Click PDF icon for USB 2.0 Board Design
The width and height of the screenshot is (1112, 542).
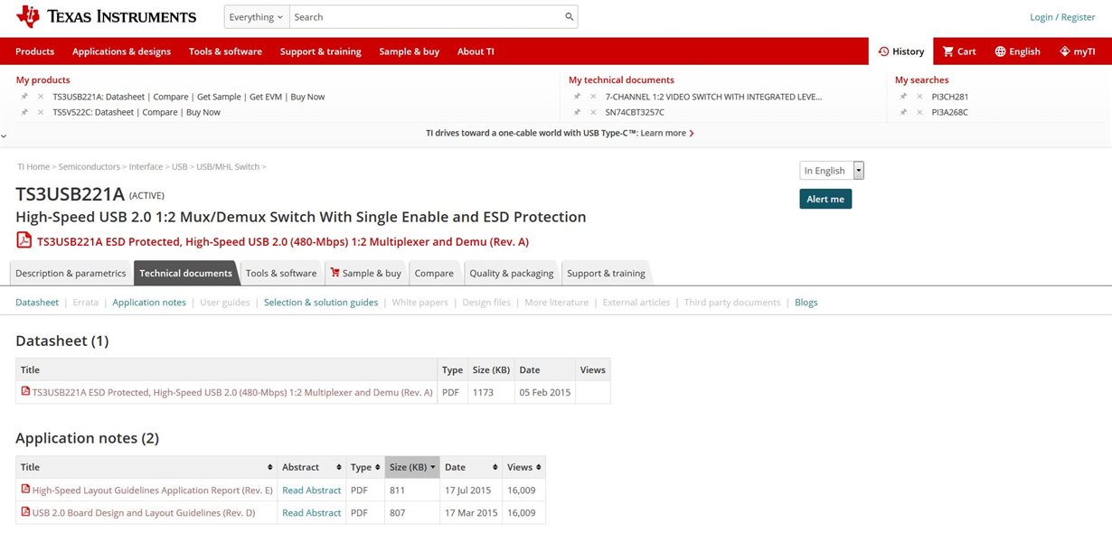[25, 512]
